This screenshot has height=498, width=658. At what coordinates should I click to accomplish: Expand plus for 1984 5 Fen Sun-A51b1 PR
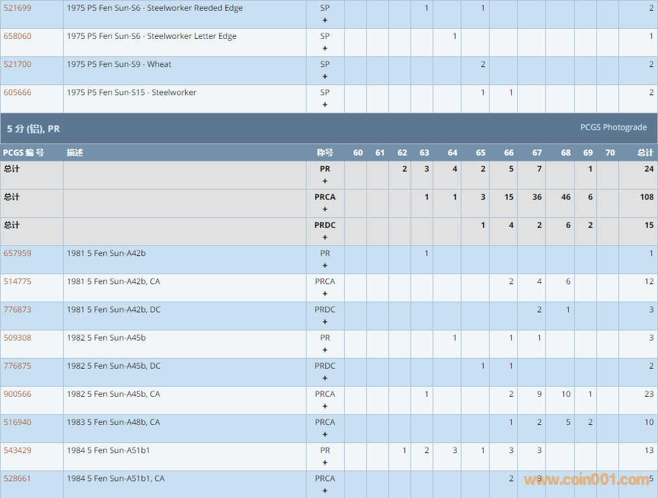pos(325,462)
